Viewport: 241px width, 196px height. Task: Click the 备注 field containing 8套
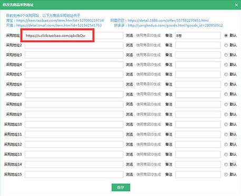(x=198, y=35)
